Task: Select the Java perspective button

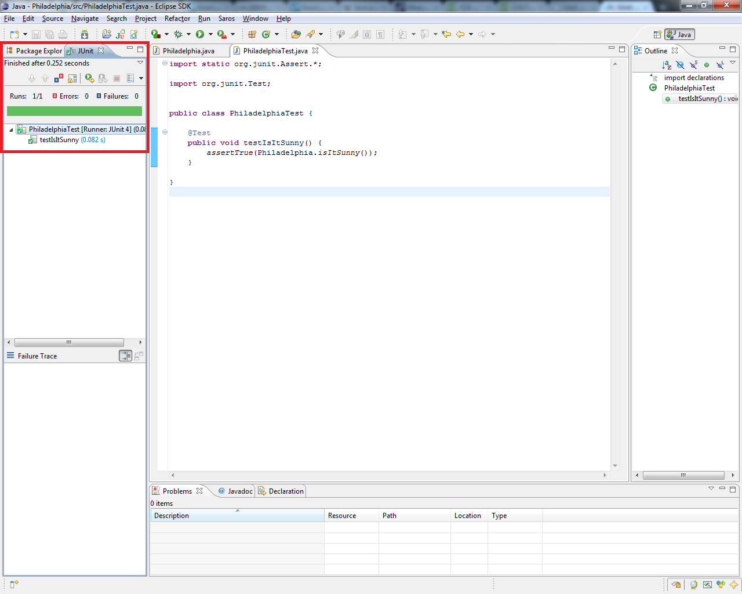Action: (679, 35)
